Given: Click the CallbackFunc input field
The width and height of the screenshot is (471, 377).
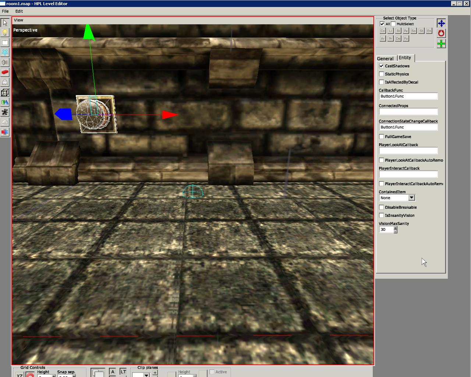Looking at the screenshot, I should [408, 96].
